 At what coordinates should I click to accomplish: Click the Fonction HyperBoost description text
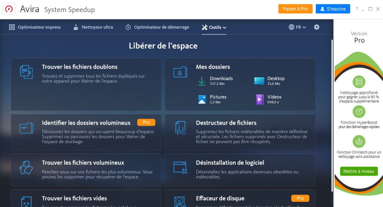tap(359, 124)
